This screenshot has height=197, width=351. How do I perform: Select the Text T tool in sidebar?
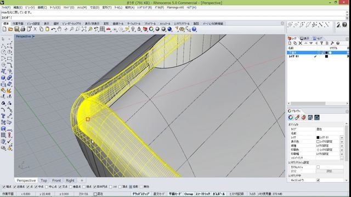pos(3,116)
